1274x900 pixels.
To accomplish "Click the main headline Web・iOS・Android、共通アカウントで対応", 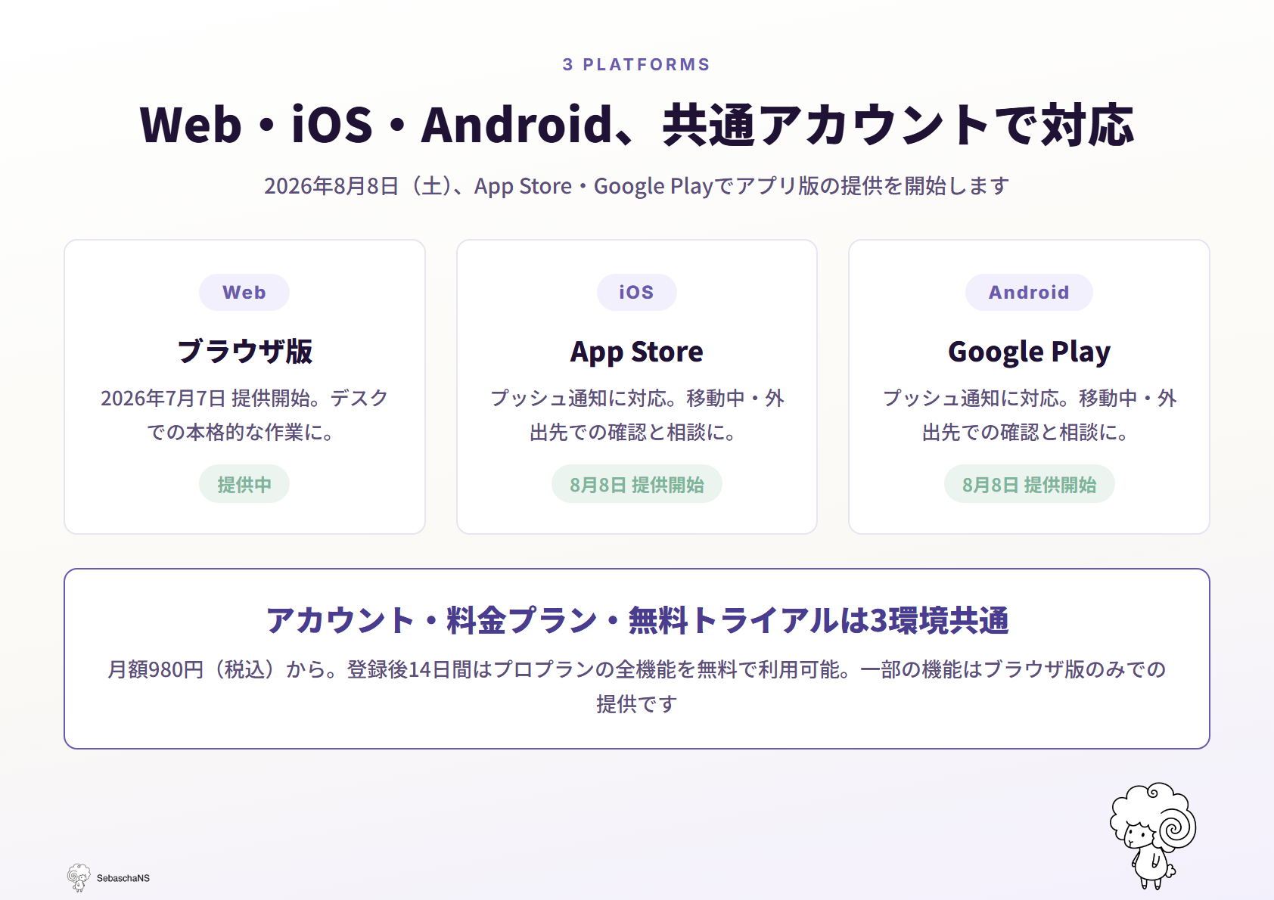I will (x=636, y=125).
